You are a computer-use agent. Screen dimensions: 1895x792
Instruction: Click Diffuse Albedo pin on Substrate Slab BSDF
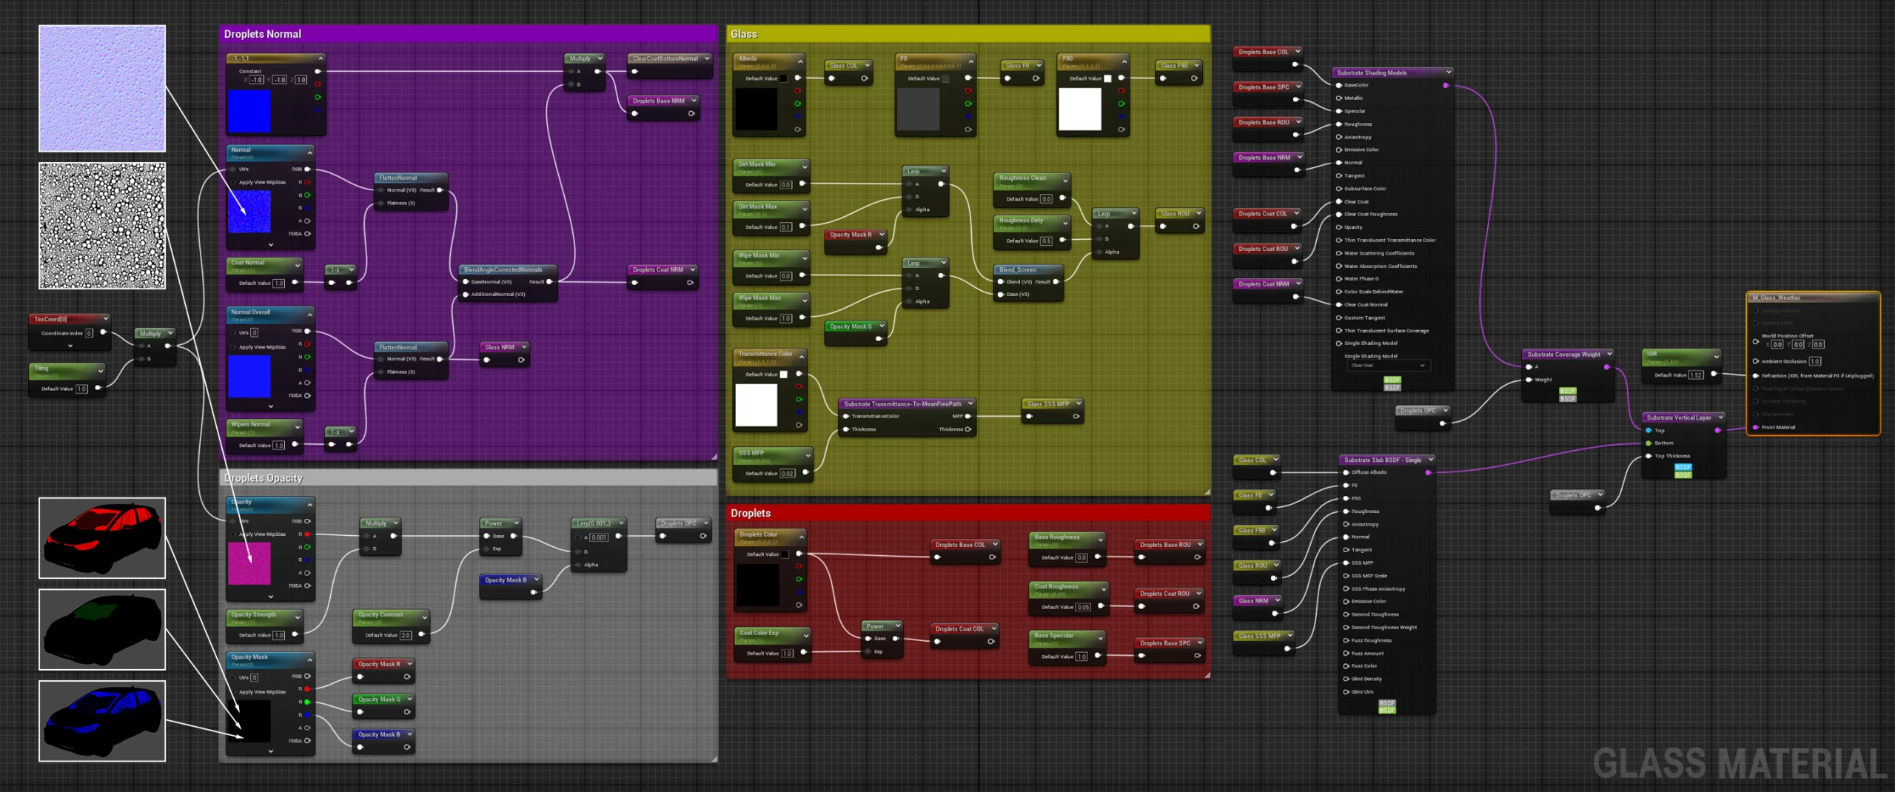[1346, 472]
